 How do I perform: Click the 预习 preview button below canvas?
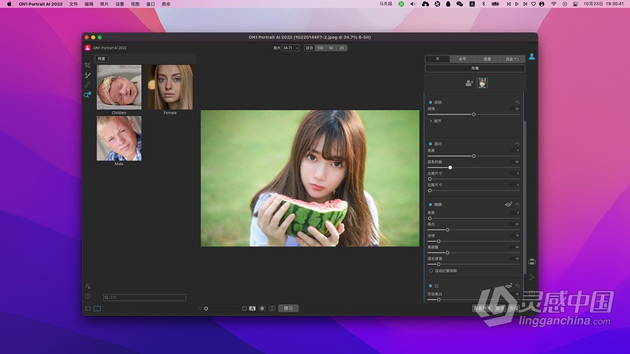point(288,308)
